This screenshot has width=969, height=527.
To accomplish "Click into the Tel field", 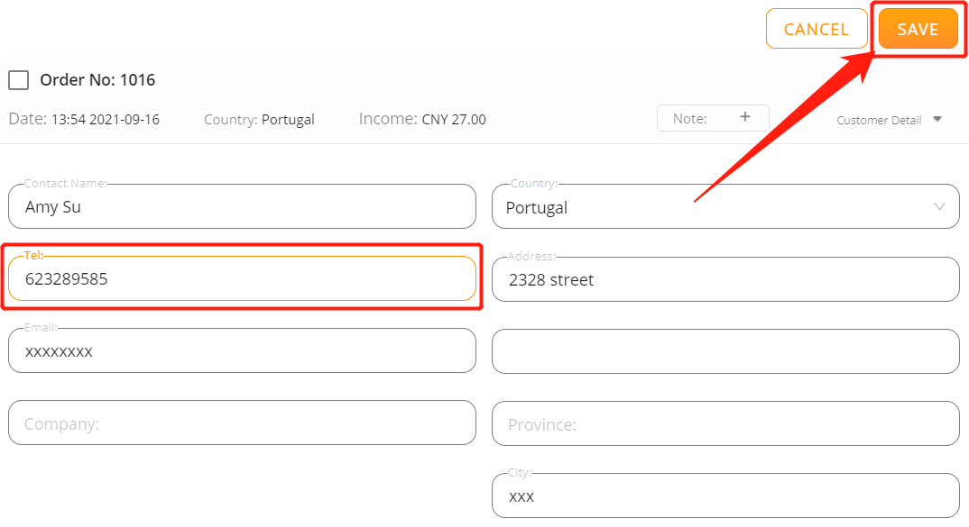I will (242, 278).
